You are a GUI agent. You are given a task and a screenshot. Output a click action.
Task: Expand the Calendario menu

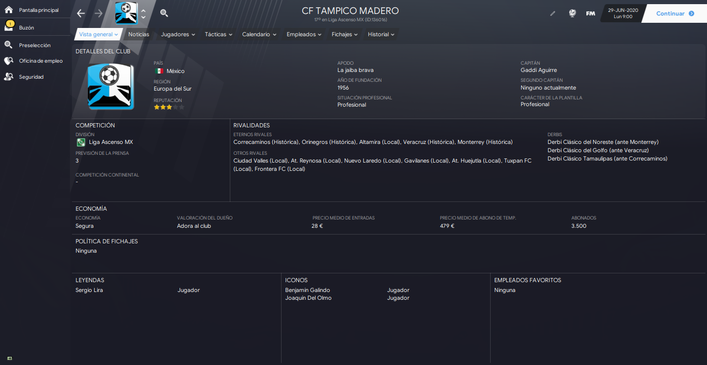(259, 34)
